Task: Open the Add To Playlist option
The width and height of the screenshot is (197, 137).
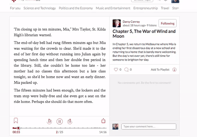Action: (x=160, y=69)
